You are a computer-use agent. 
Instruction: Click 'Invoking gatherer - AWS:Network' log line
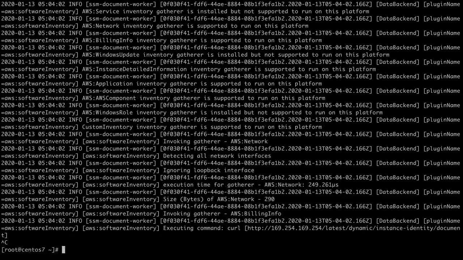point(215,141)
